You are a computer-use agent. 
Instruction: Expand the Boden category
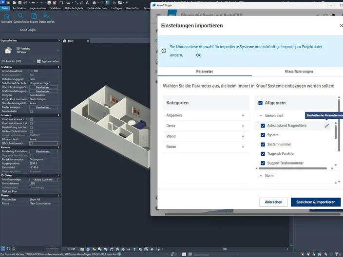(206, 147)
